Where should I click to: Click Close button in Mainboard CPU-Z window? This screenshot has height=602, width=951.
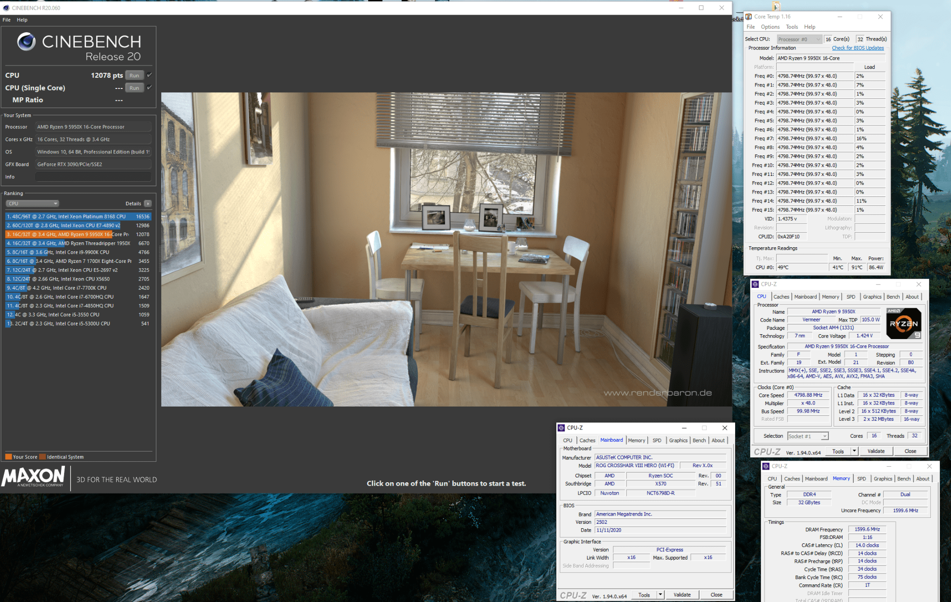tap(717, 595)
